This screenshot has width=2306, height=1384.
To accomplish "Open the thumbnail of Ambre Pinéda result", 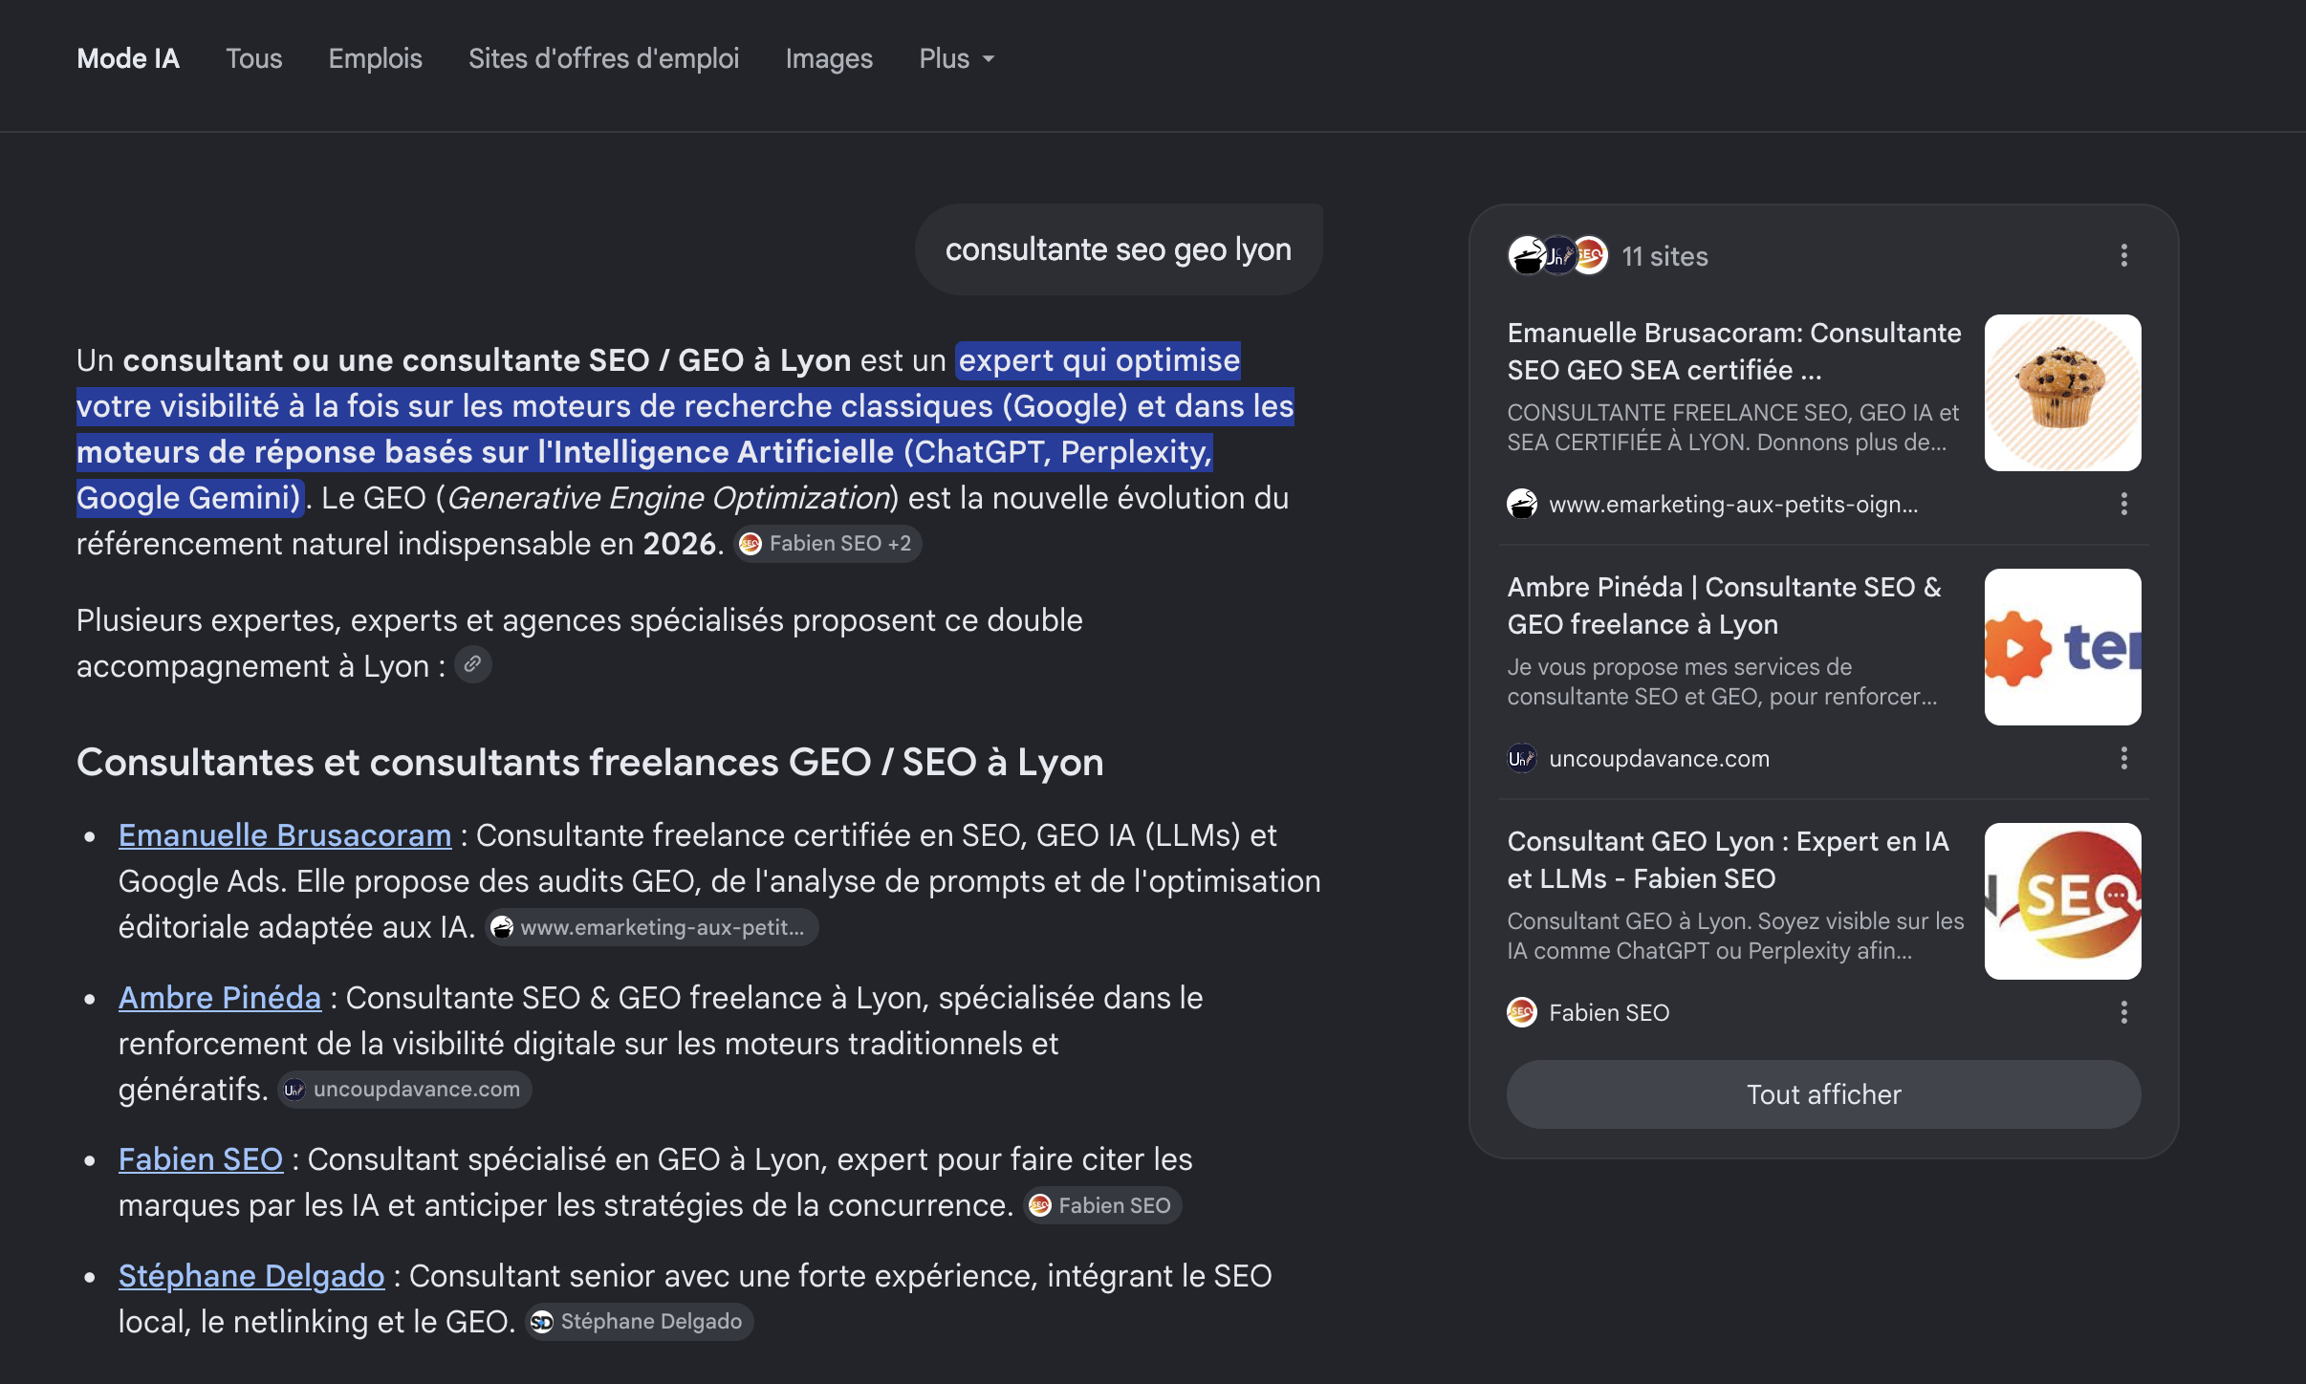I will pos(2062,647).
